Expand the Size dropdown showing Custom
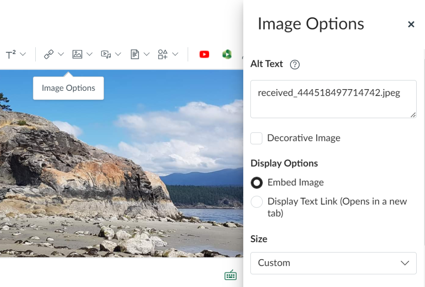Image resolution: width=425 pixels, height=287 pixels. pos(333,263)
